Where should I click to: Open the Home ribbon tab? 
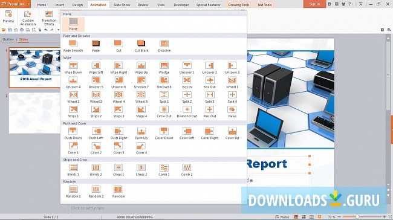point(42,5)
